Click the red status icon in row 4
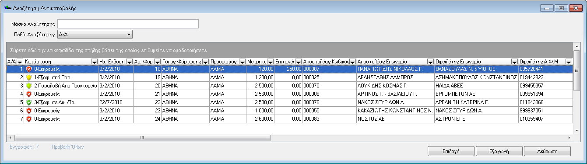 pos(29,94)
